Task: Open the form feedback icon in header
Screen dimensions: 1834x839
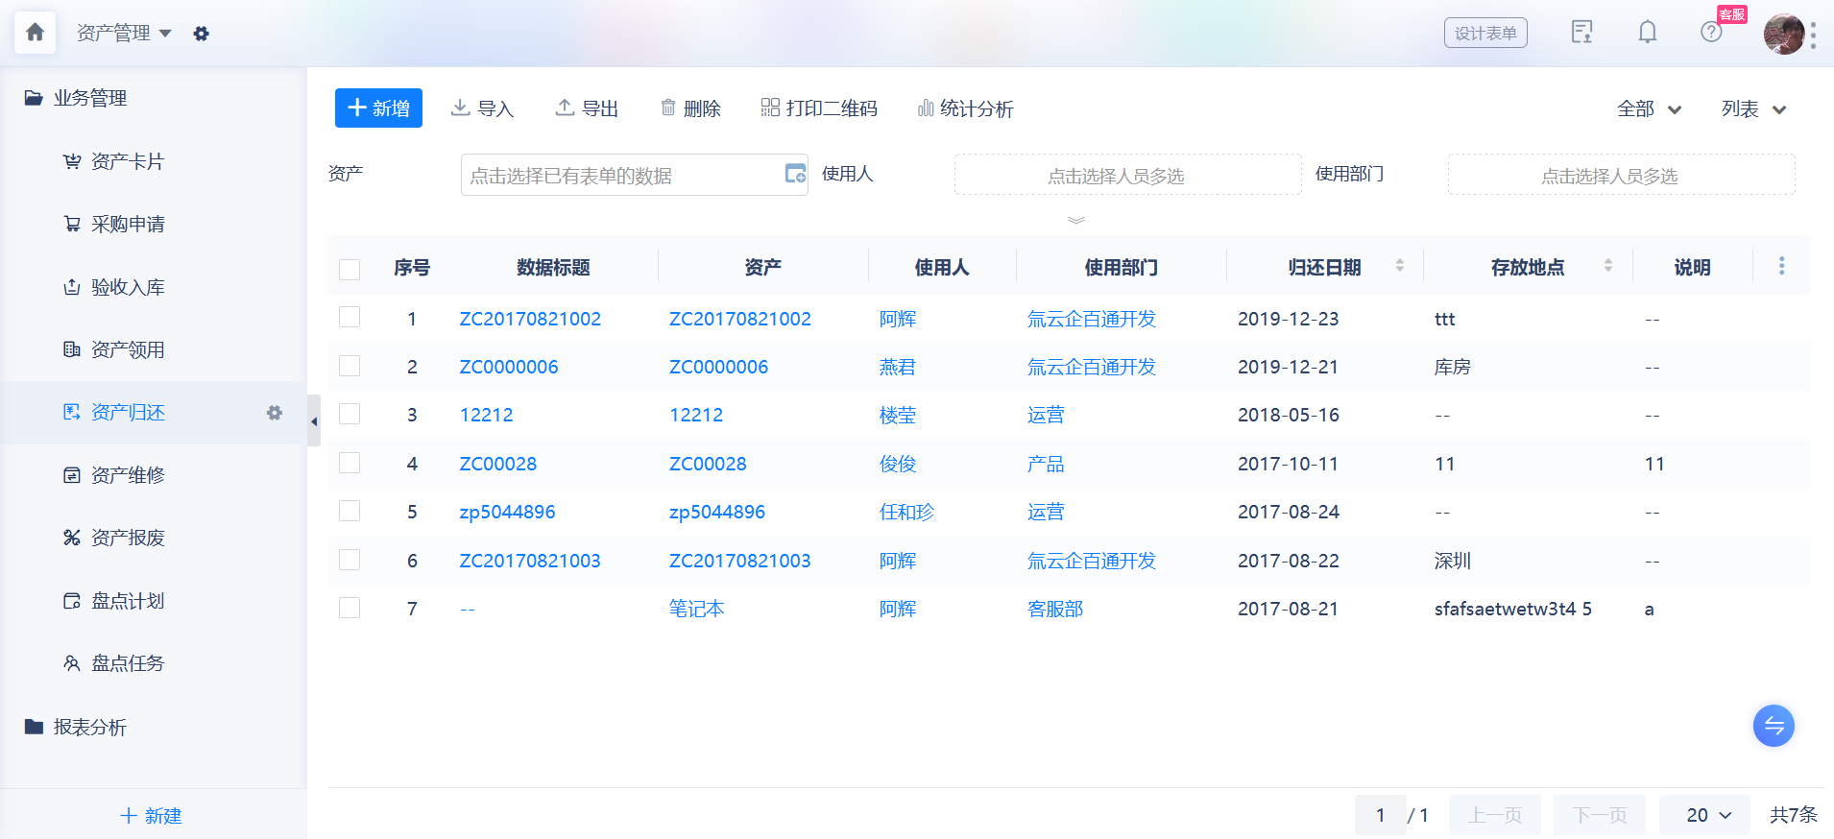Action: (1581, 33)
